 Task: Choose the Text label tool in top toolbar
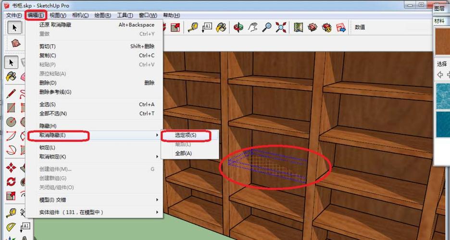coord(207,27)
